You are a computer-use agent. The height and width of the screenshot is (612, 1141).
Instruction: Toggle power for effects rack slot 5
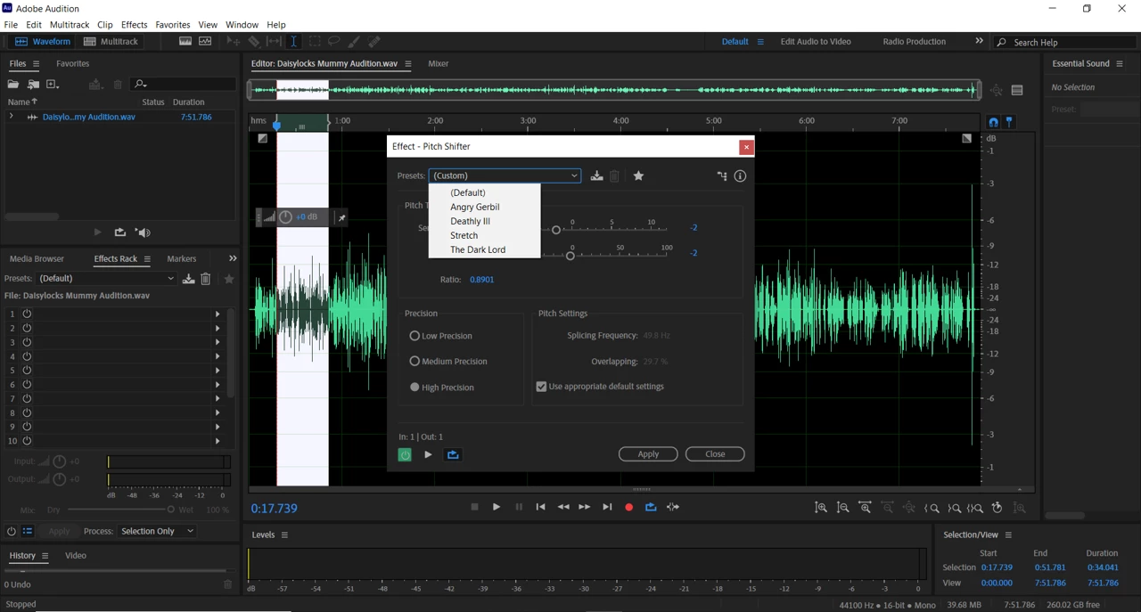[27, 371]
